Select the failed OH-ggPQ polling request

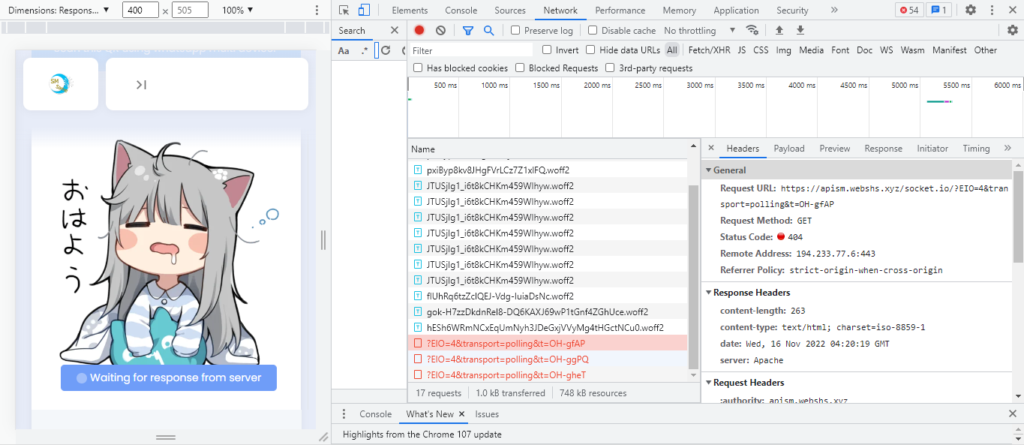507,359
